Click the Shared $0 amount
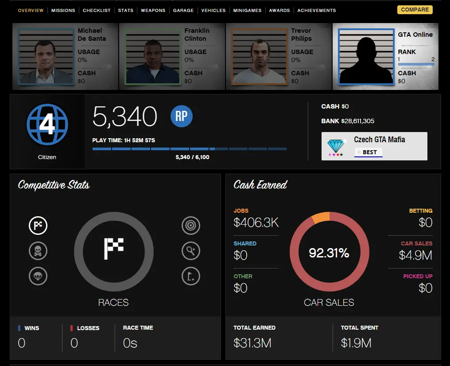This screenshot has width=450, height=366. [x=241, y=255]
